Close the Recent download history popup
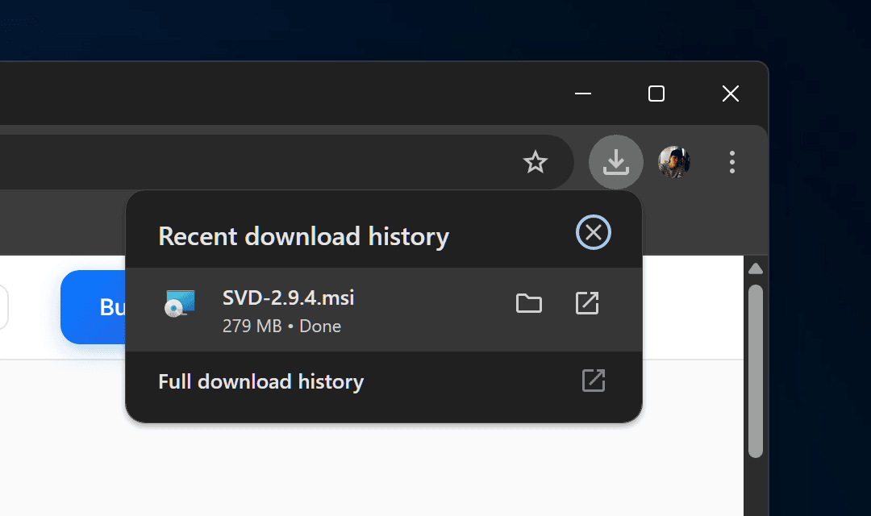 tap(594, 232)
